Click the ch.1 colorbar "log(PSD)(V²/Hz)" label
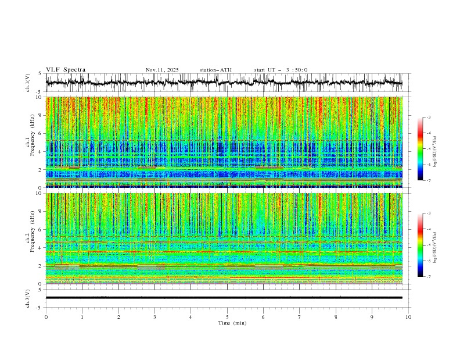The width and height of the screenshot is (460, 356). click(x=435, y=152)
